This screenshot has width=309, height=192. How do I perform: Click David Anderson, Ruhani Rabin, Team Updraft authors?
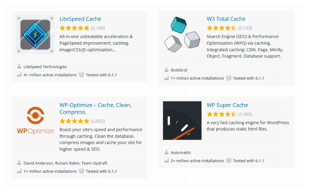65,163
